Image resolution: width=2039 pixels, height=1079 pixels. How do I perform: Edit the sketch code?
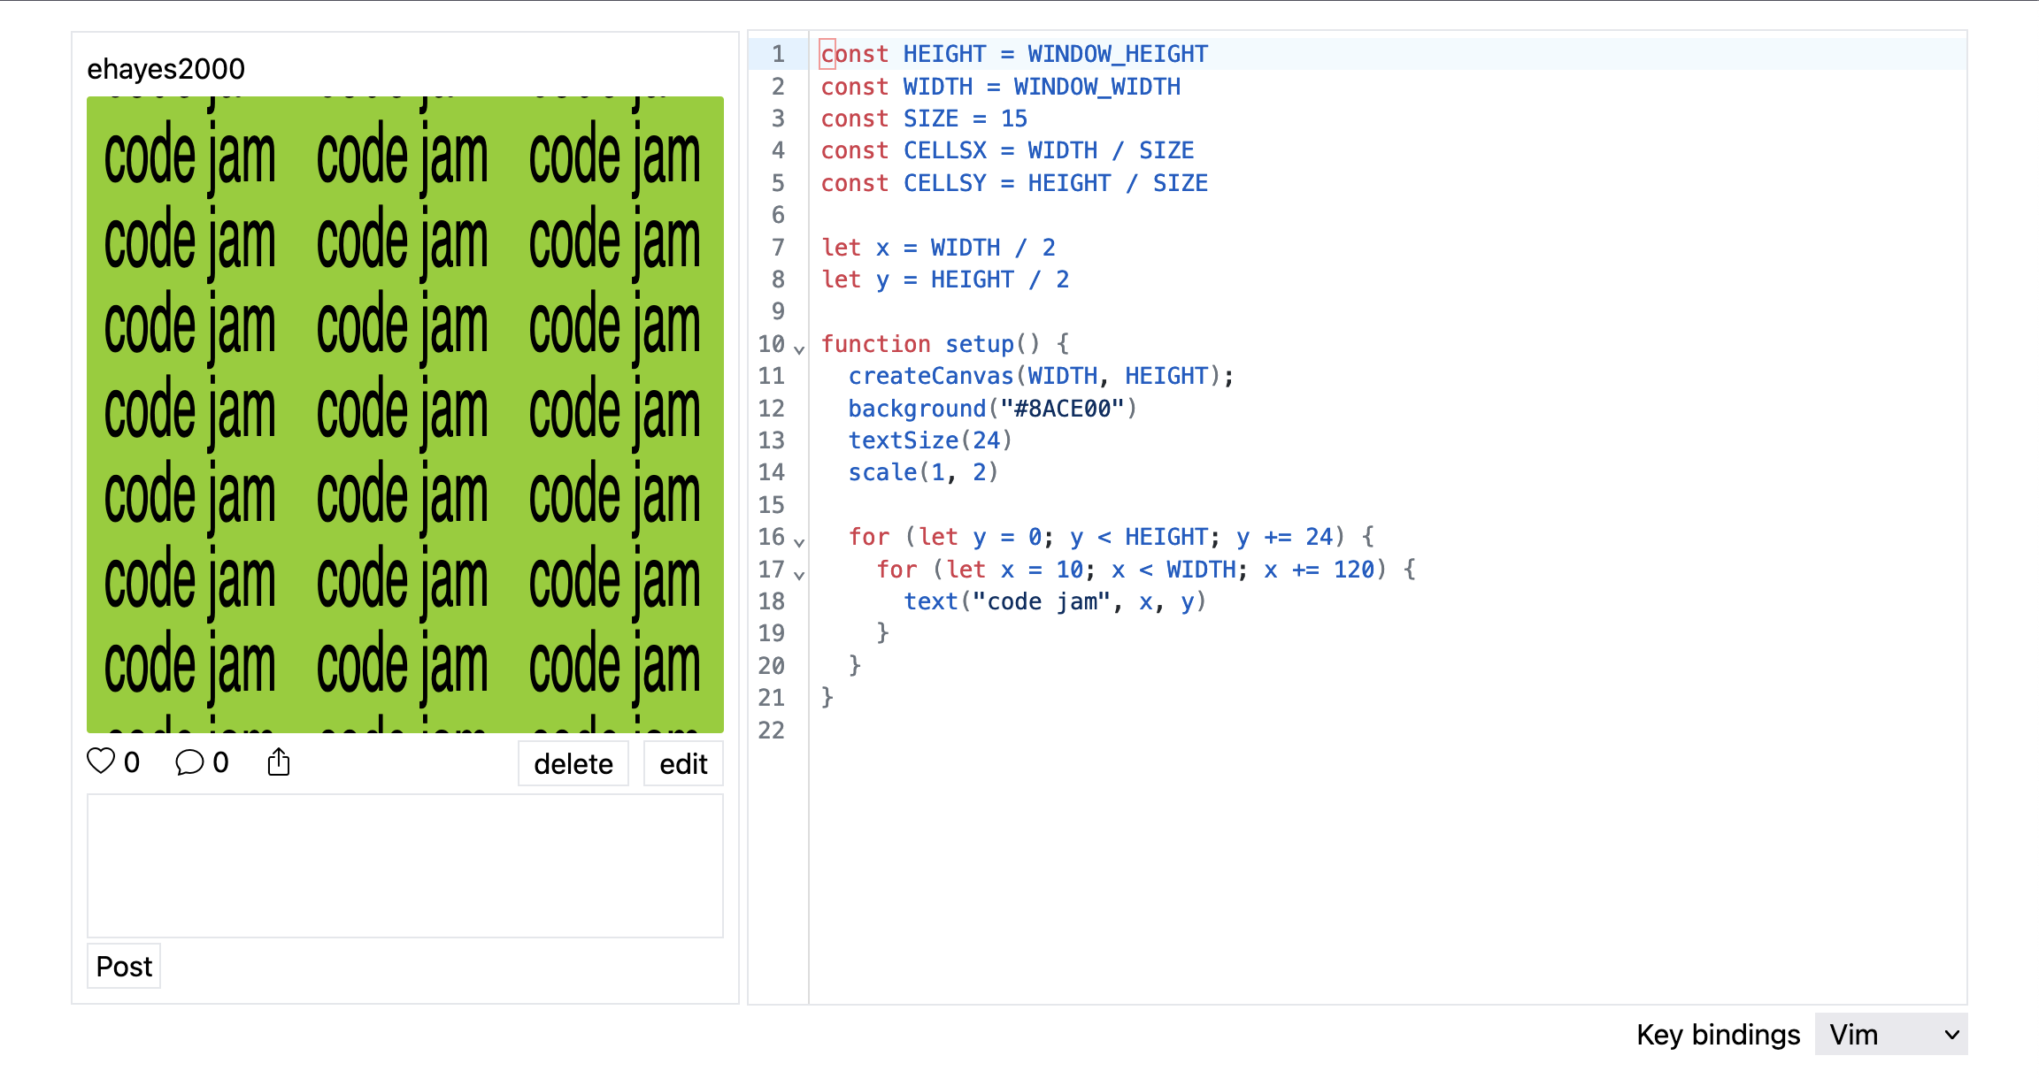(x=683, y=763)
